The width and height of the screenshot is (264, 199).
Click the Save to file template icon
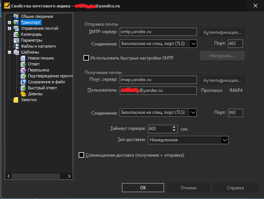point(23,82)
